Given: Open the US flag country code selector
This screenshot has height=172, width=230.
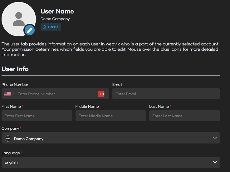Looking at the screenshot, I should click(x=9, y=94).
